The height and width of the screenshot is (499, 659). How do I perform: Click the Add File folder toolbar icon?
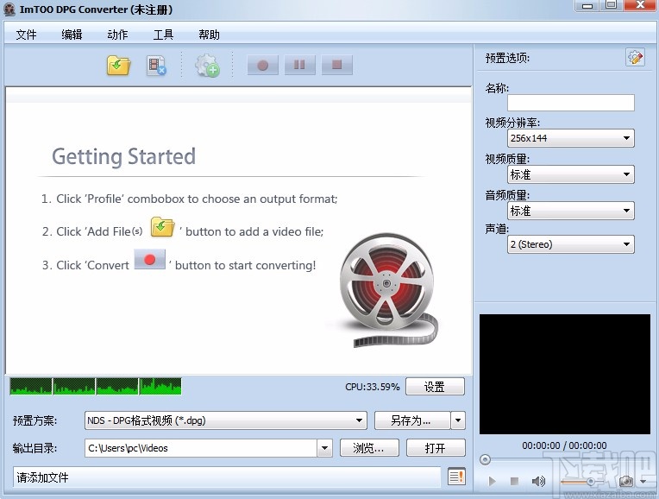[x=118, y=66]
